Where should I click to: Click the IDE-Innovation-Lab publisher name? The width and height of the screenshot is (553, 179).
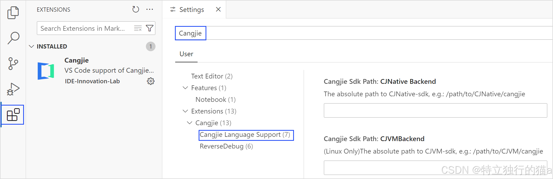(x=92, y=81)
